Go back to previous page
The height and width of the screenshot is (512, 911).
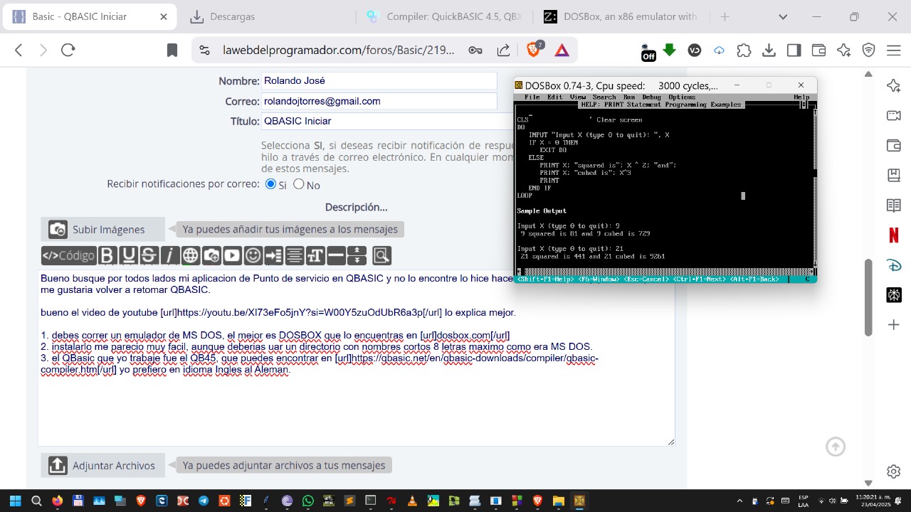(19, 50)
